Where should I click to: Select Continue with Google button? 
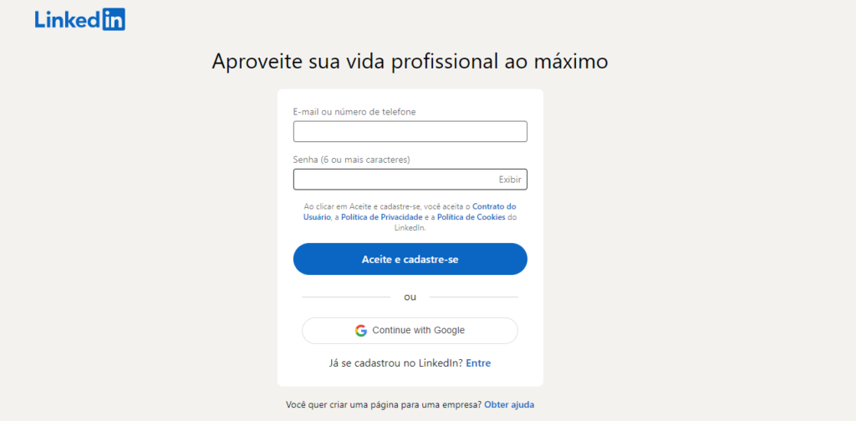point(410,330)
